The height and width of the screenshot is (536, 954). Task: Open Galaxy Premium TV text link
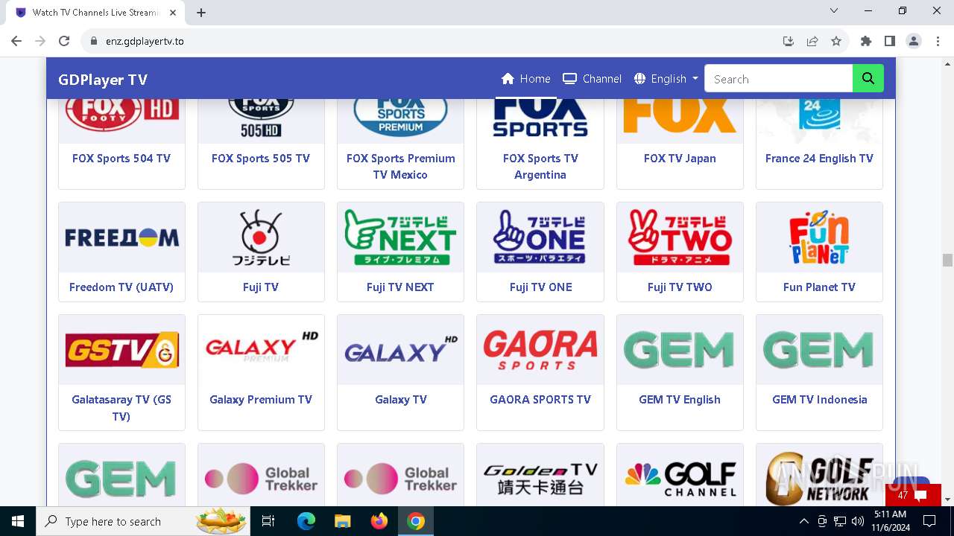[261, 400]
